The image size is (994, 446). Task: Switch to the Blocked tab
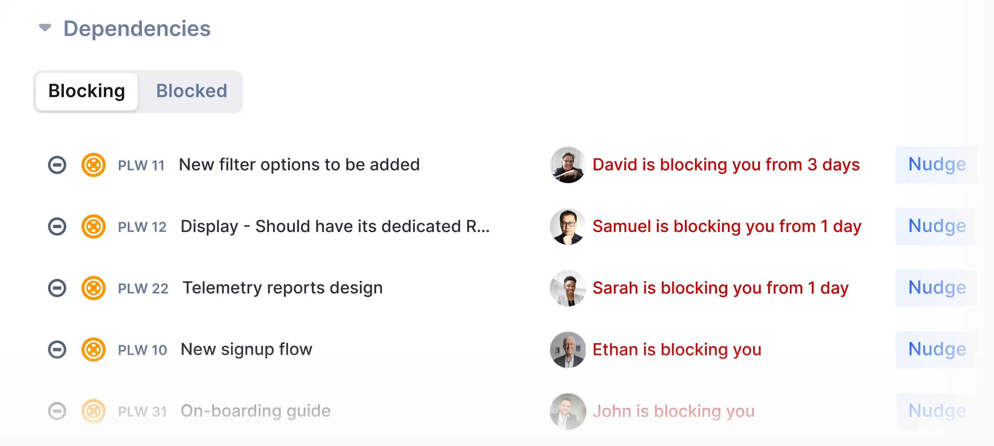[191, 91]
